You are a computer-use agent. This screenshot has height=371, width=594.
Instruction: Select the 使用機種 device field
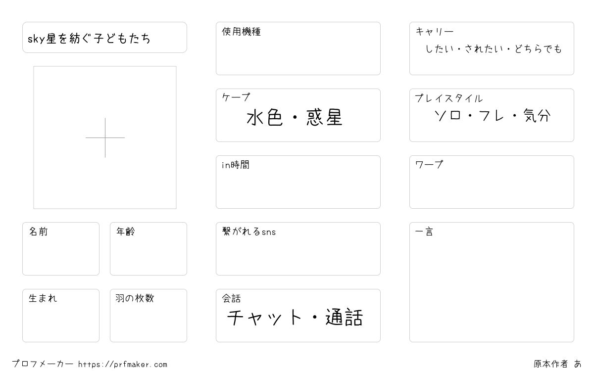[298, 48]
